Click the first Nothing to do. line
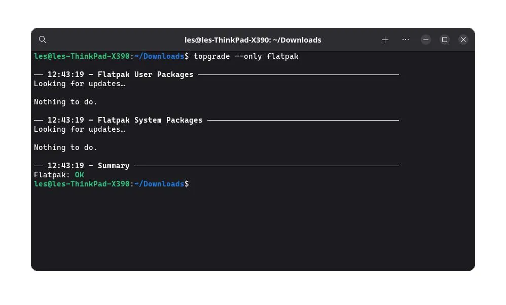Image resolution: width=506 pixels, height=305 pixels. coord(65,102)
